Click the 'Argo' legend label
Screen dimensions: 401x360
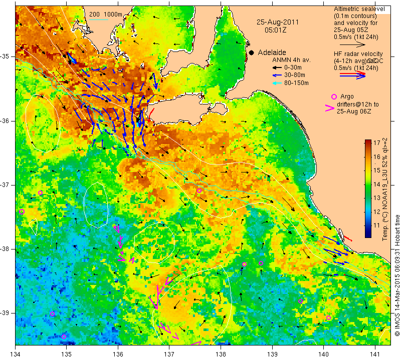[x=347, y=96]
